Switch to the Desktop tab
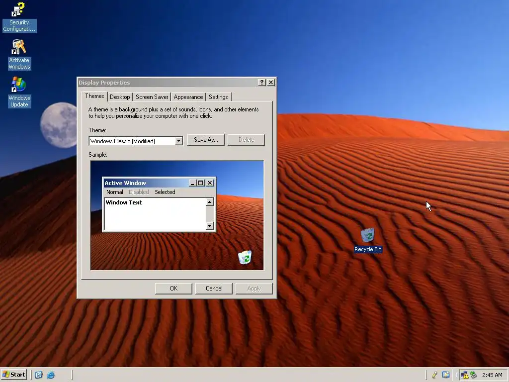The image size is (509, 382). (120, 97)
